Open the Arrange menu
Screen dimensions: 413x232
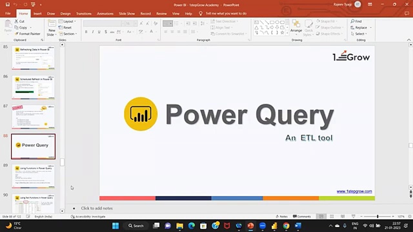pos(296,28)
